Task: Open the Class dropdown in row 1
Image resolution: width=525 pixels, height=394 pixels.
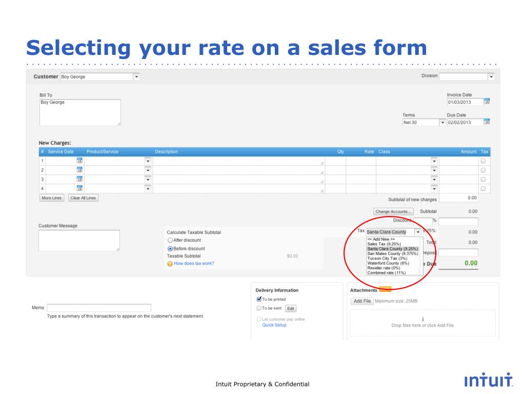Action: coord(434,161)
